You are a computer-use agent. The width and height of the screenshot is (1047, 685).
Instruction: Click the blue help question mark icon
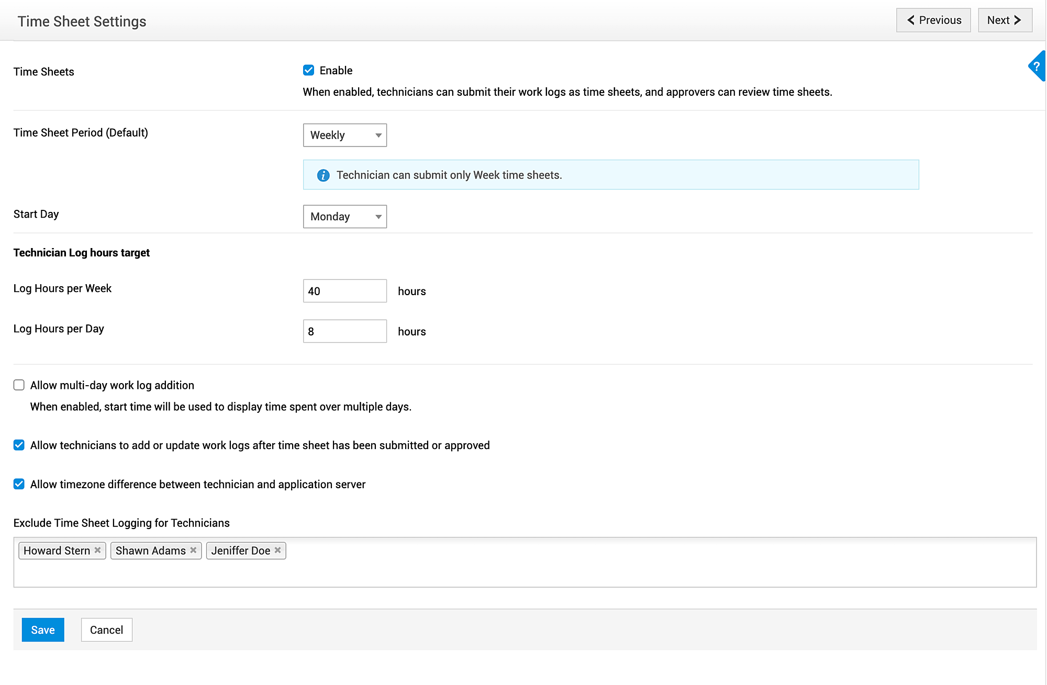(x=1037, y=66)
